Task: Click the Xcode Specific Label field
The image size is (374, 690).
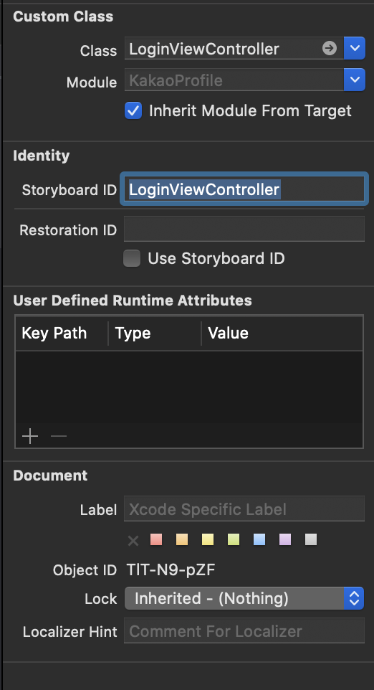Action: click(244, 509)
